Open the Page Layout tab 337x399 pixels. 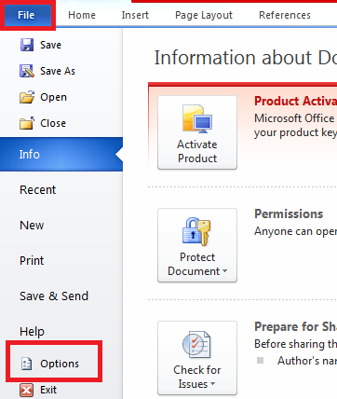click(204, 15)
